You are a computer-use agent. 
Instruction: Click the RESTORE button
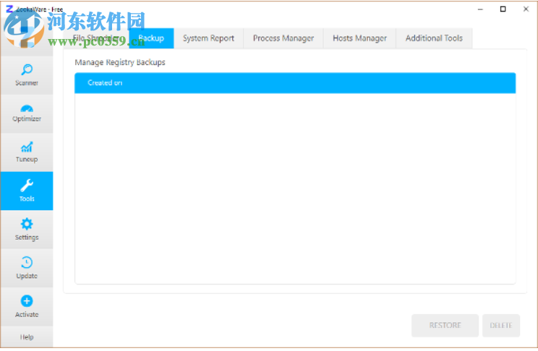pos(445,325)
